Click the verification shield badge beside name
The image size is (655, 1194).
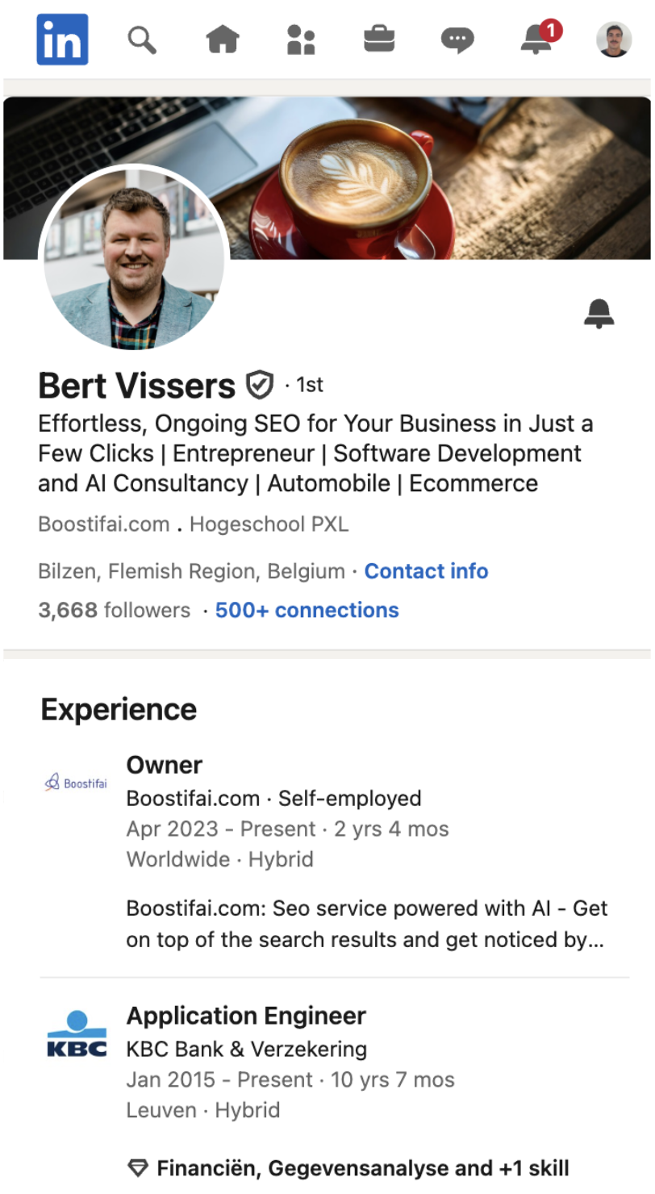pos(259,386)
